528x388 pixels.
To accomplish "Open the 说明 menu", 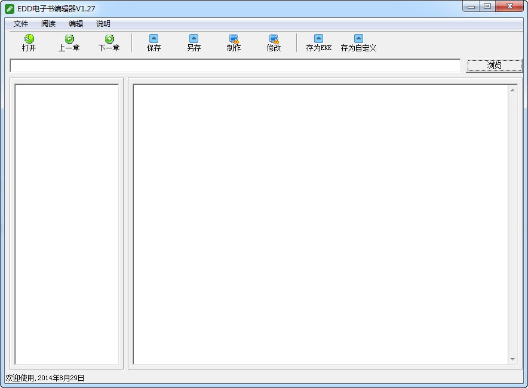I will point(103,23).
